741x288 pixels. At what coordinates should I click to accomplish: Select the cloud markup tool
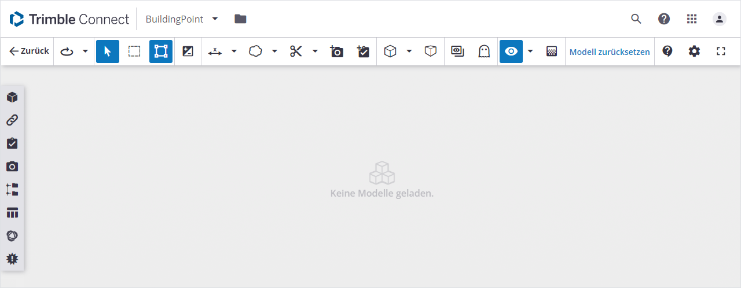tap(255, 51)
